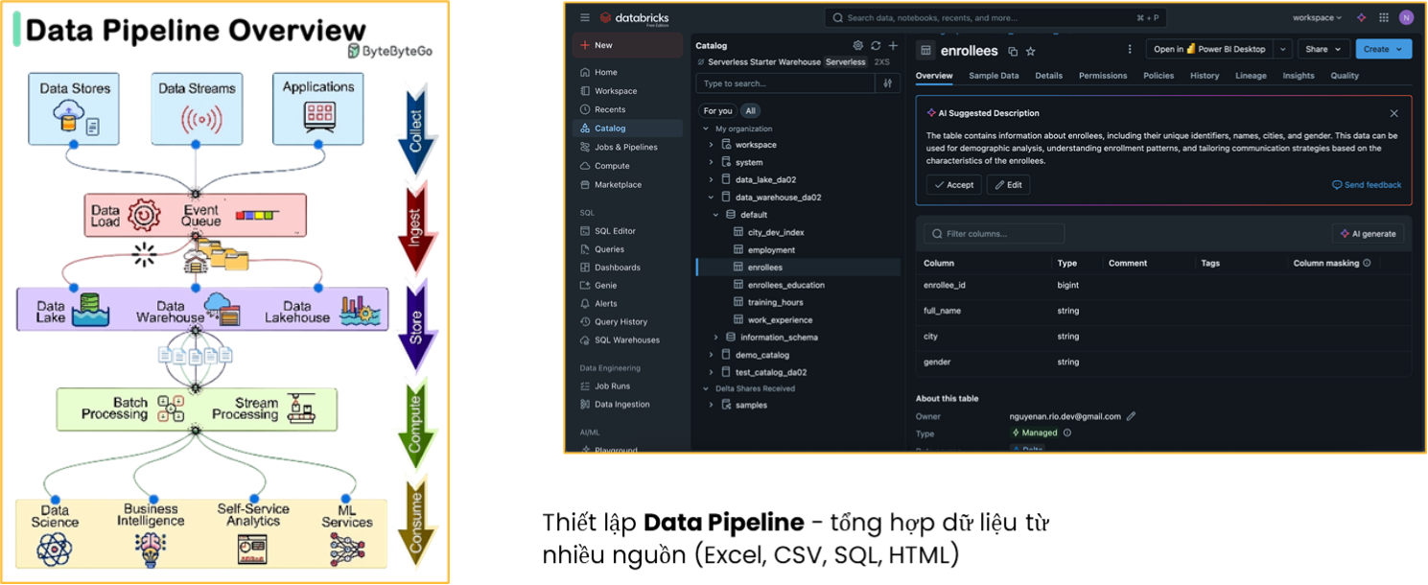Open the apps grid icon
The image size is (1428, 585).
click(1384, 17)
